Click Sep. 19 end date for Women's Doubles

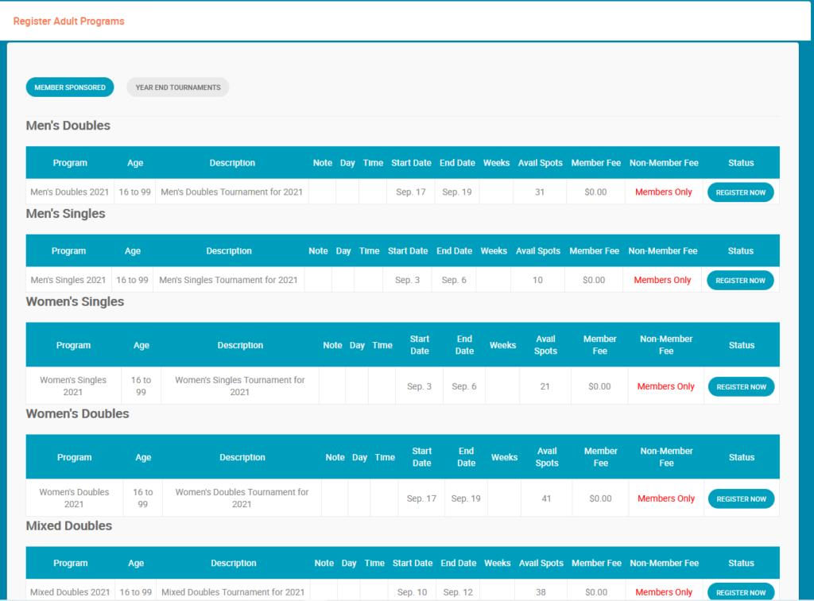click(466, 498)
